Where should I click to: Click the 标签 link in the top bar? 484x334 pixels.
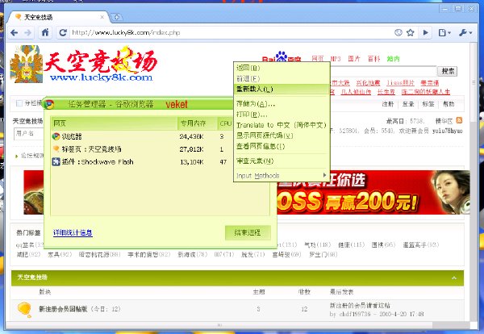click(428, 104)
